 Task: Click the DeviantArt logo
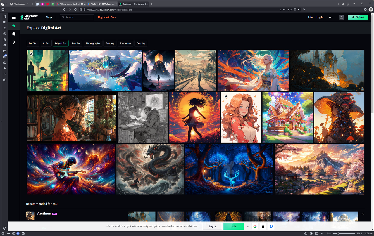click(29, 17)
